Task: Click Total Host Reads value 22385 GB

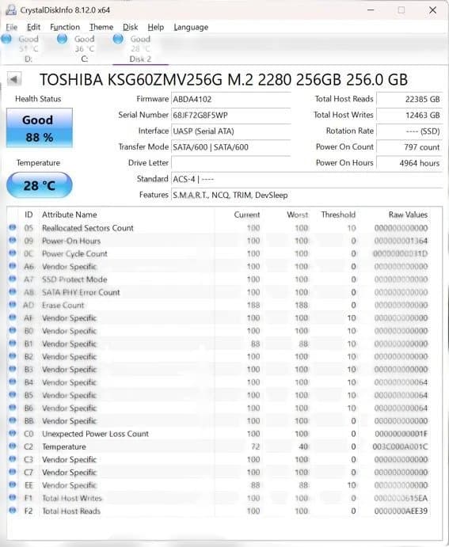Action: [409, 99]
